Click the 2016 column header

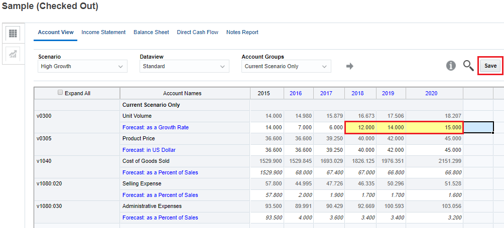(296, 93)
